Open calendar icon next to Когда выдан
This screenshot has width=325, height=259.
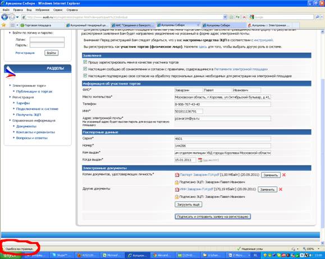pos(200,160)
